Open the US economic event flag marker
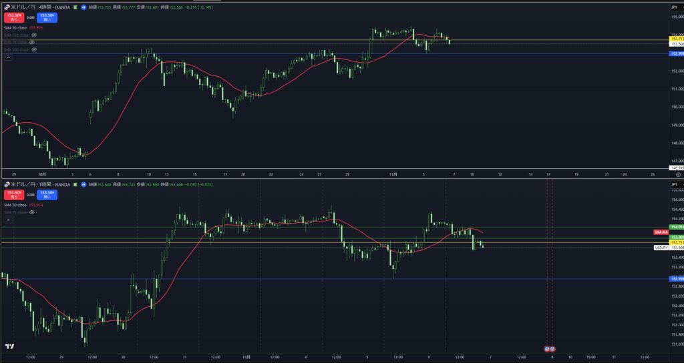Image resolution: width=684 pixels, height=363 pixels. coord(549,348)
